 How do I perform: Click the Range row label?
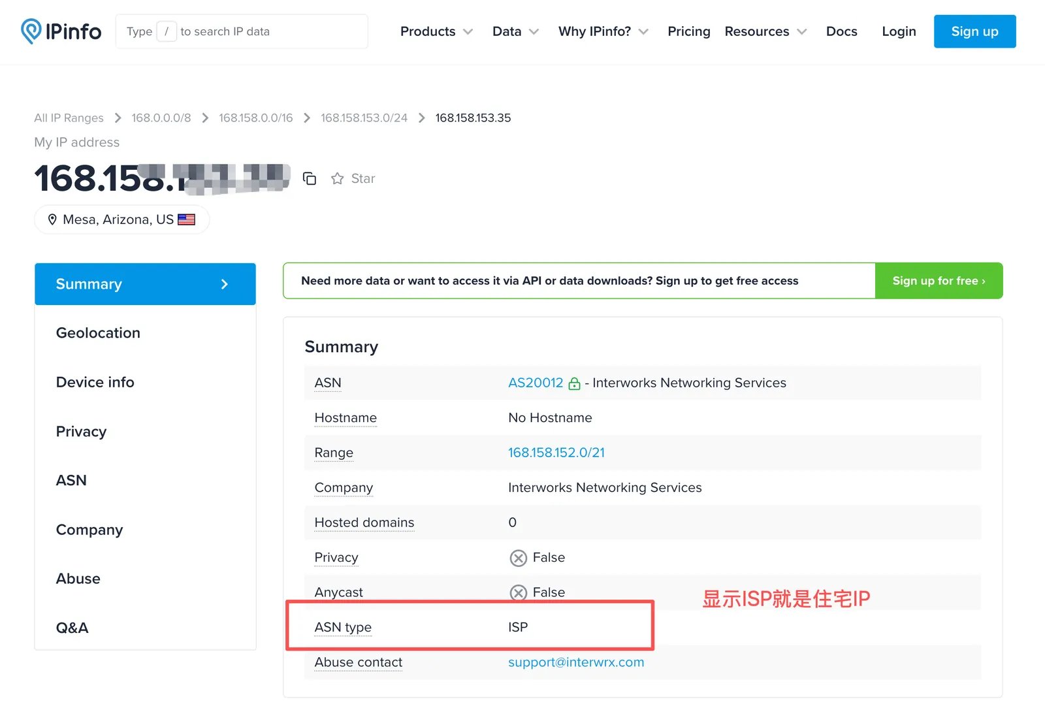tap(334, 453)
